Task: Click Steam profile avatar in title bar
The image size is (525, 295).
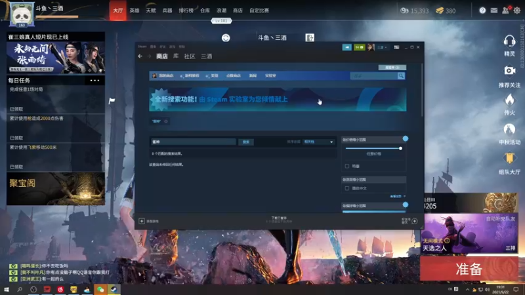Action: point(371,47)
